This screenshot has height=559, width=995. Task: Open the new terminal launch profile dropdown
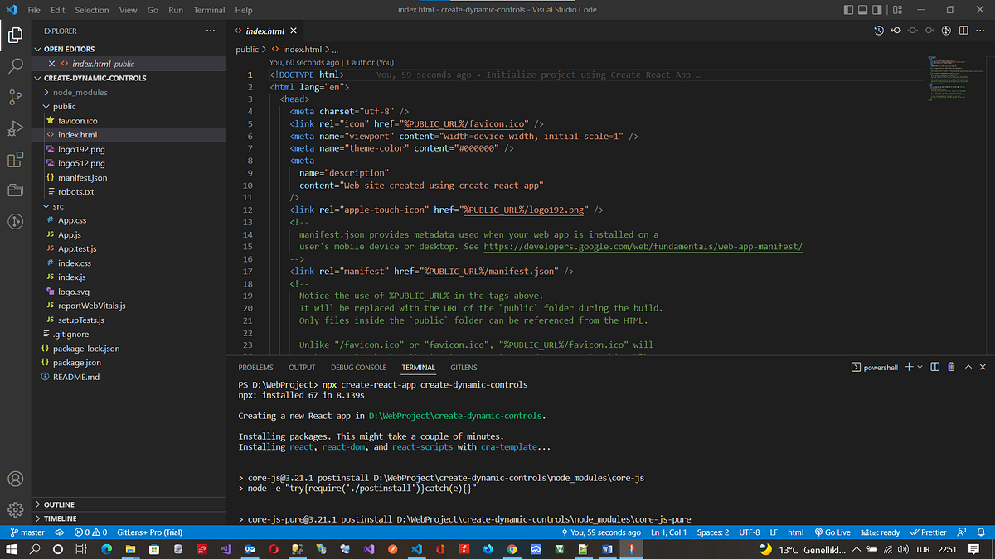point(920,367)
